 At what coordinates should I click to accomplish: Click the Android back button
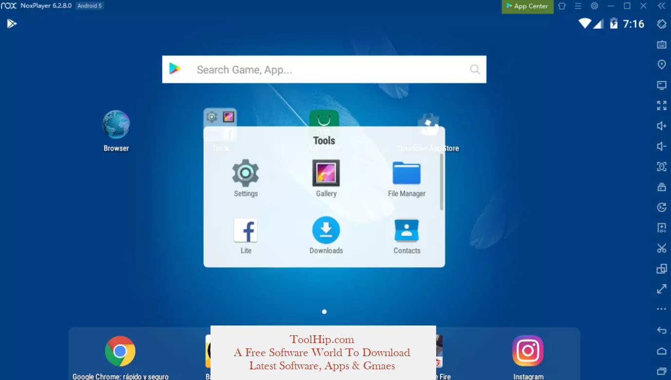click(661, 330)
